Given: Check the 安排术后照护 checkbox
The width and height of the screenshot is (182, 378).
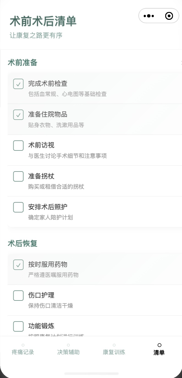Looking at the screenshot, I should (x=18, y=207).
